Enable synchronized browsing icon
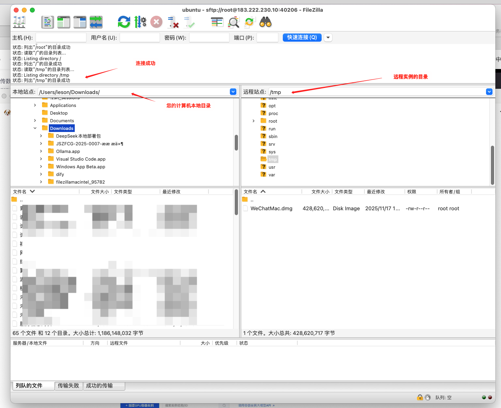The height and width of the screenshot is (408, 501). pyautogui.click(x=249, y=22)
